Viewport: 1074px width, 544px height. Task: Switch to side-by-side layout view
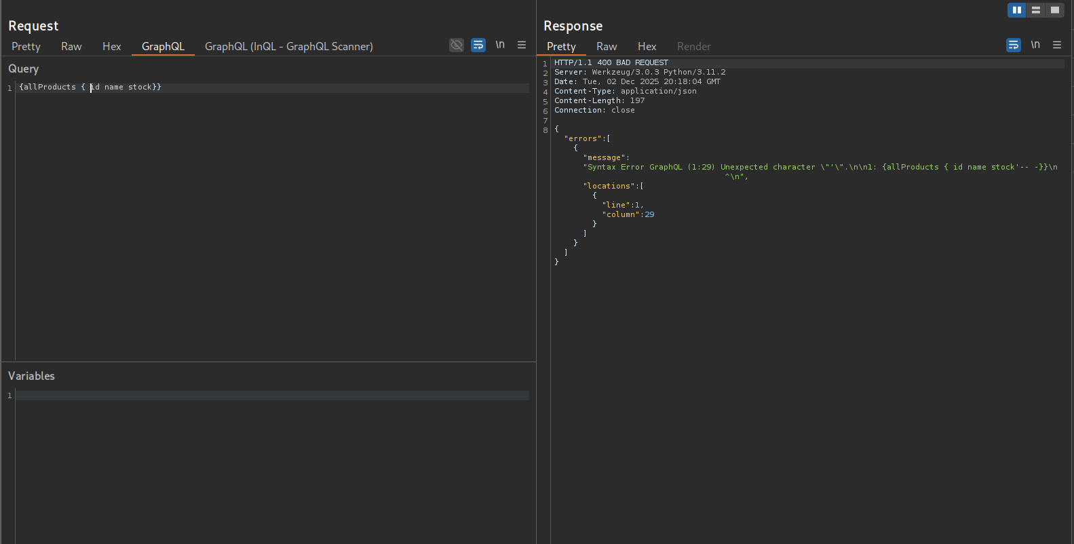1016,9
